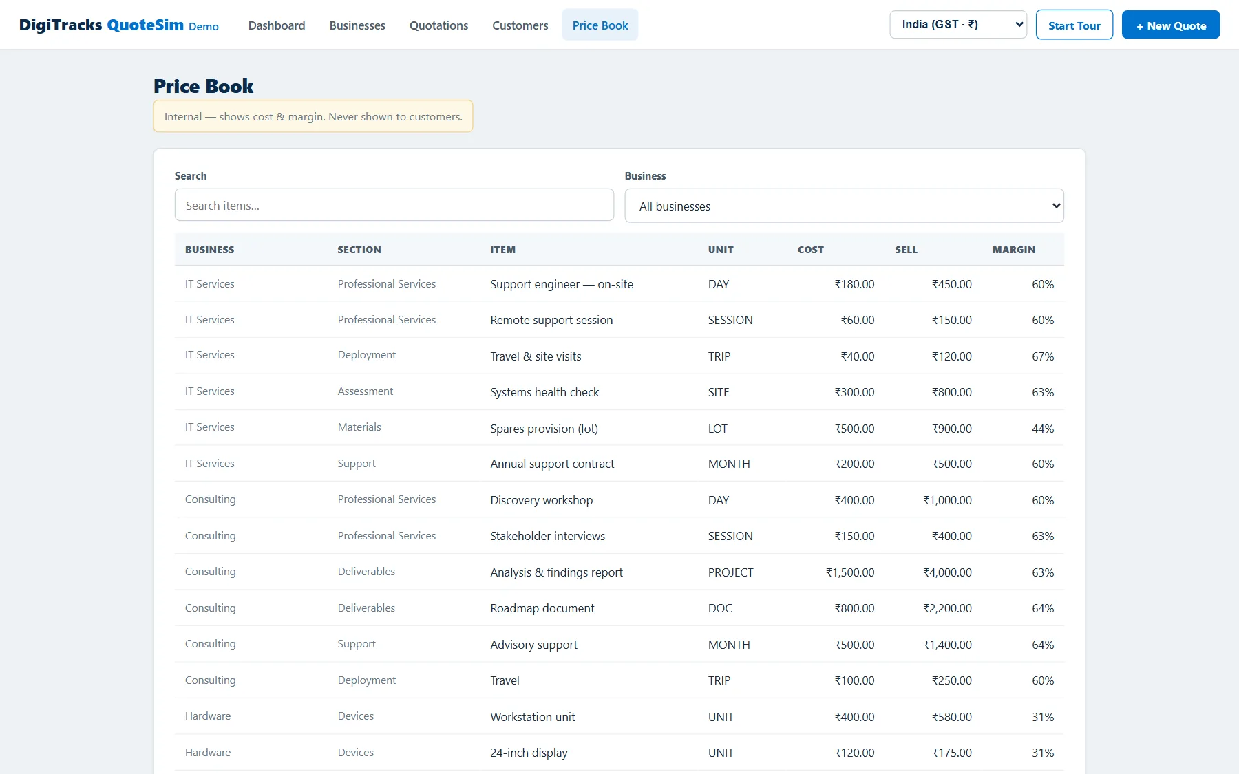
Task: Select the Stakeholder interviews item
Action: coord(547,536)
